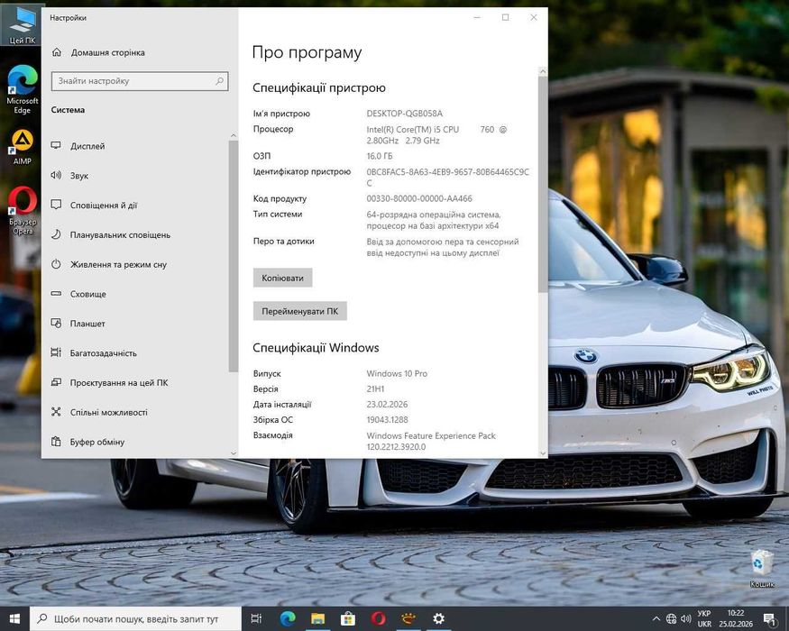The width and height of the screenshot is (789, 631).
Task: Click the main pane scrollbar thumb
Action: (543, 184)
